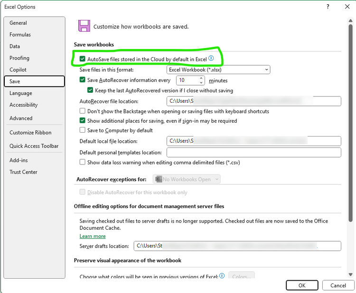Enable Don't show the Backstage checkbox
Image resolution: width=356 pixels, height=293 pixels.
82,111
